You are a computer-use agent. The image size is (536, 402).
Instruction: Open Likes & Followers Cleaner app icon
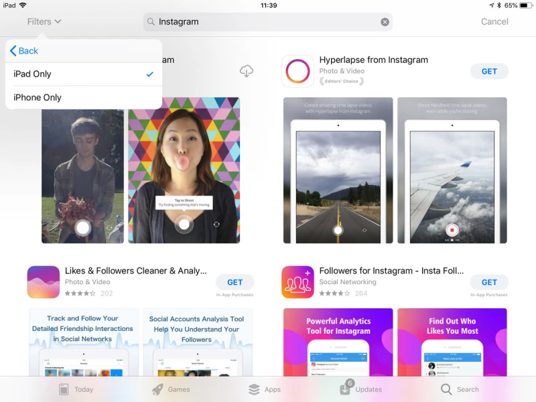pyautogui.click(x=43, y=282)
